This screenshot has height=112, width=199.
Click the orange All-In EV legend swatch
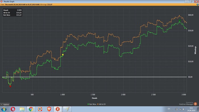[x=98, y=104]
